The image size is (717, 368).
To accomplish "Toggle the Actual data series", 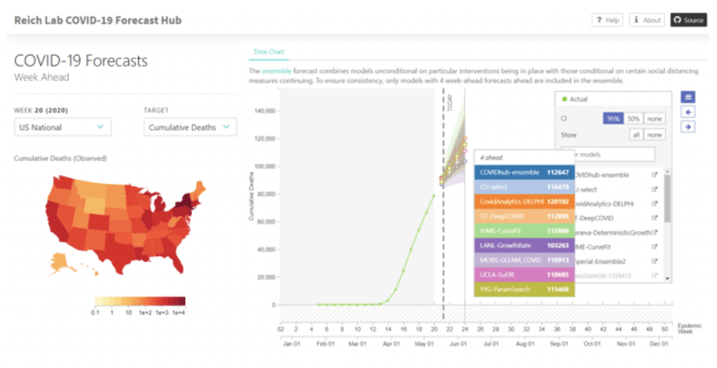I will click(x=575, y=99).
